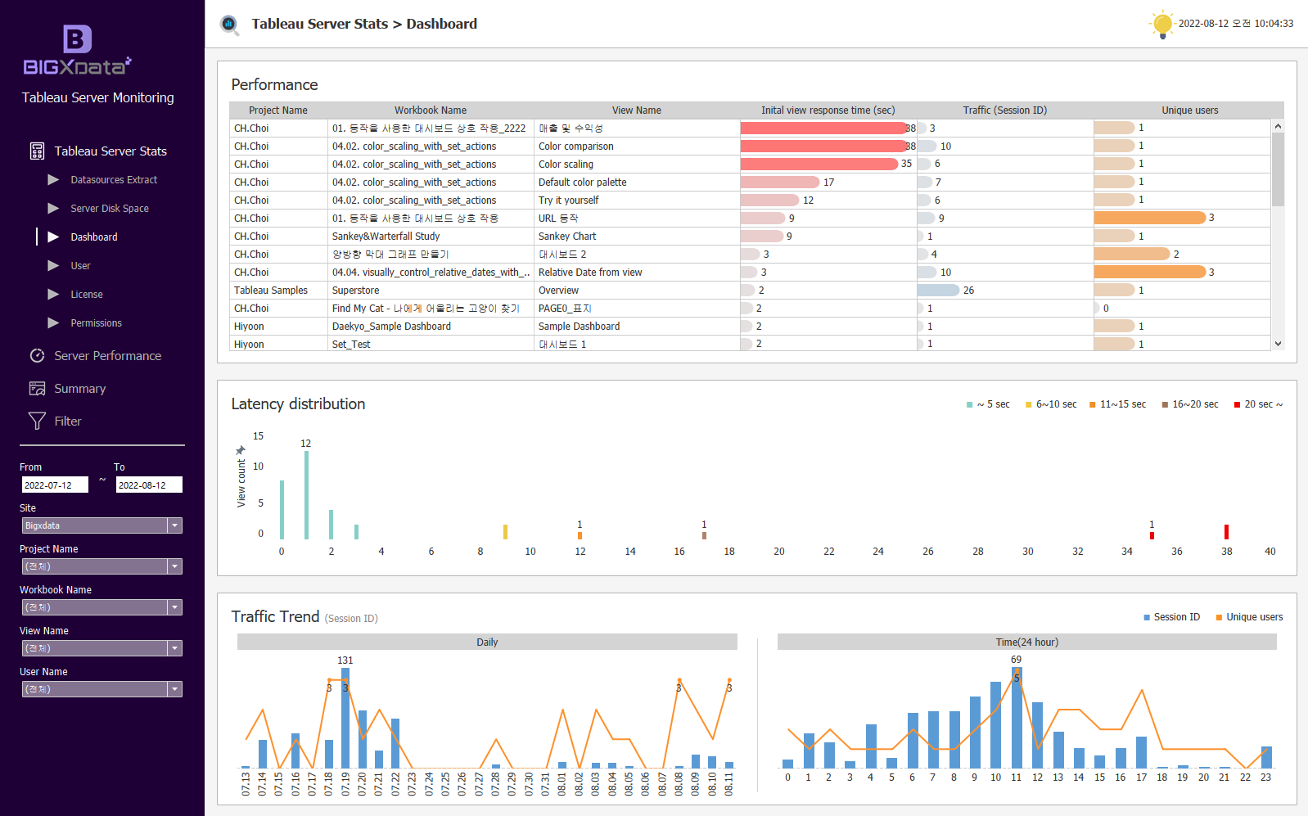Image resolution: width=1308 pixels, height=816 pixels.
Task: Click the Inital view response time header
Action: click(828, 110)
